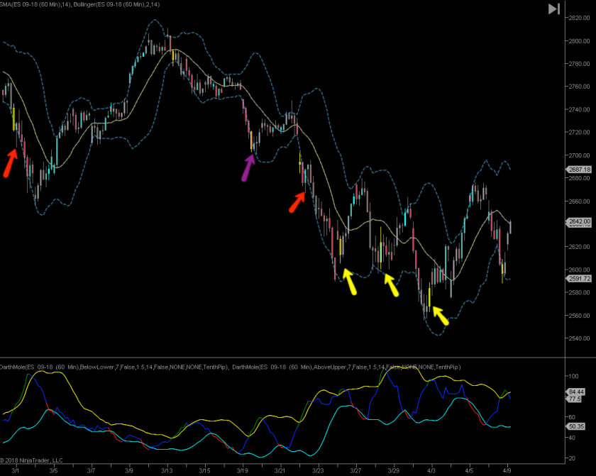Click the 4/9 date on time axis
This screenshot has height=476, width=596.
(x=507, y=470)
